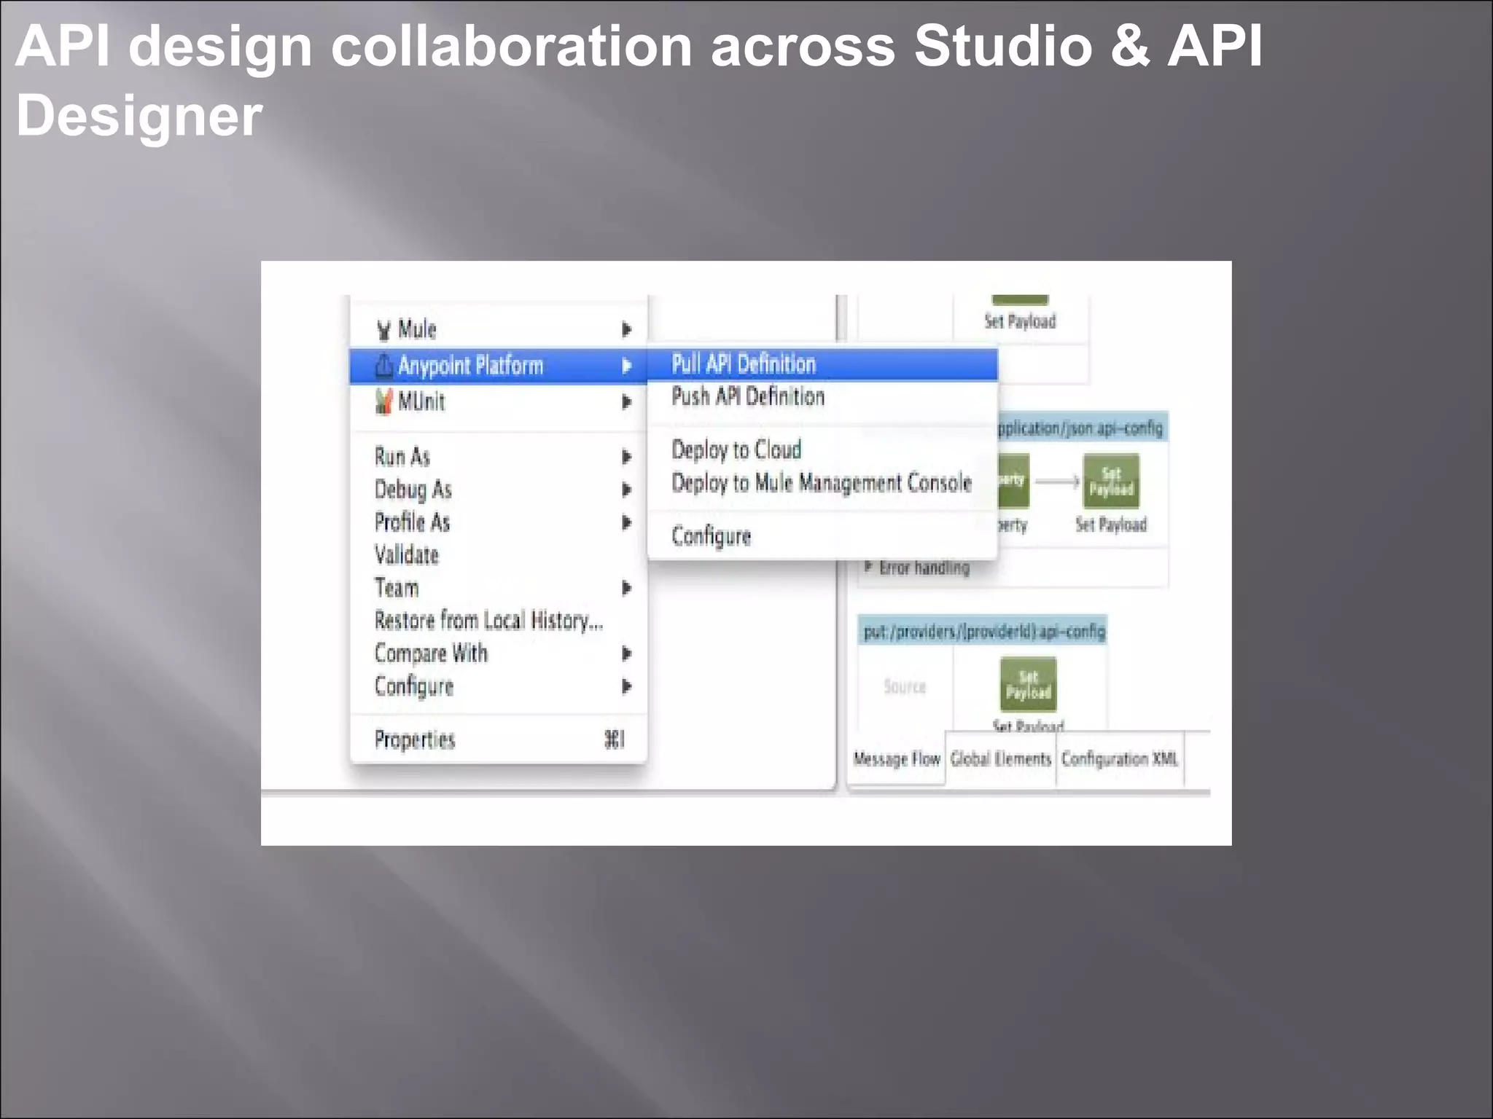Click Restore from Local History

click(499, 621)
